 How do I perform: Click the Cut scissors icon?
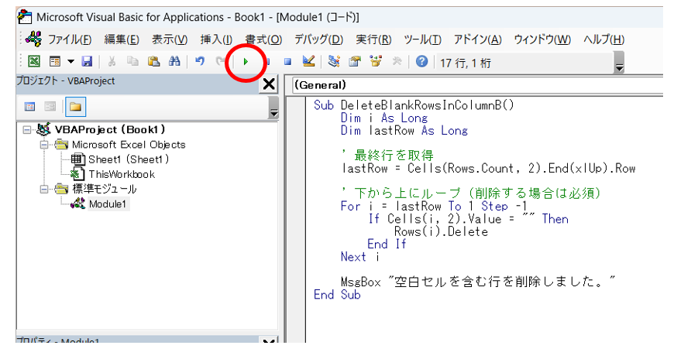(112, 62)
